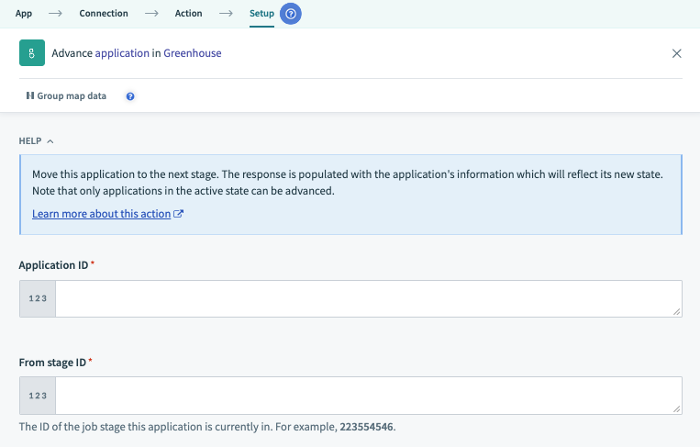
Task: Click the help icon next to Group map data
Action: [130, 96]
